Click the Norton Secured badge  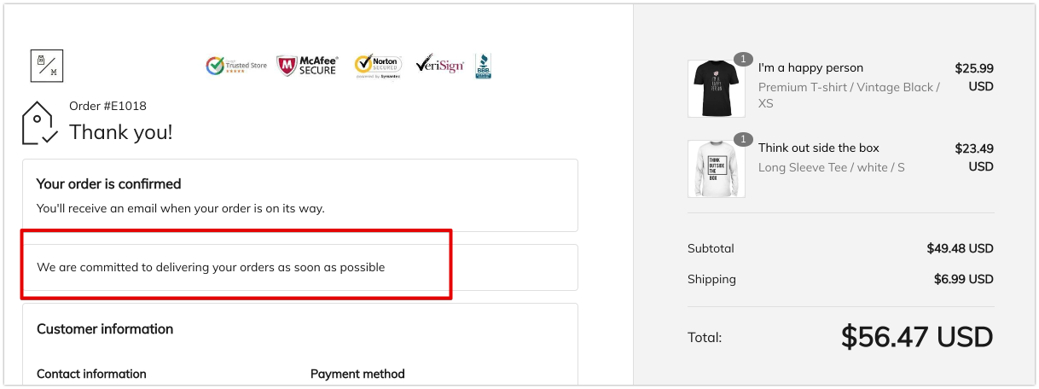coord(379,66)
